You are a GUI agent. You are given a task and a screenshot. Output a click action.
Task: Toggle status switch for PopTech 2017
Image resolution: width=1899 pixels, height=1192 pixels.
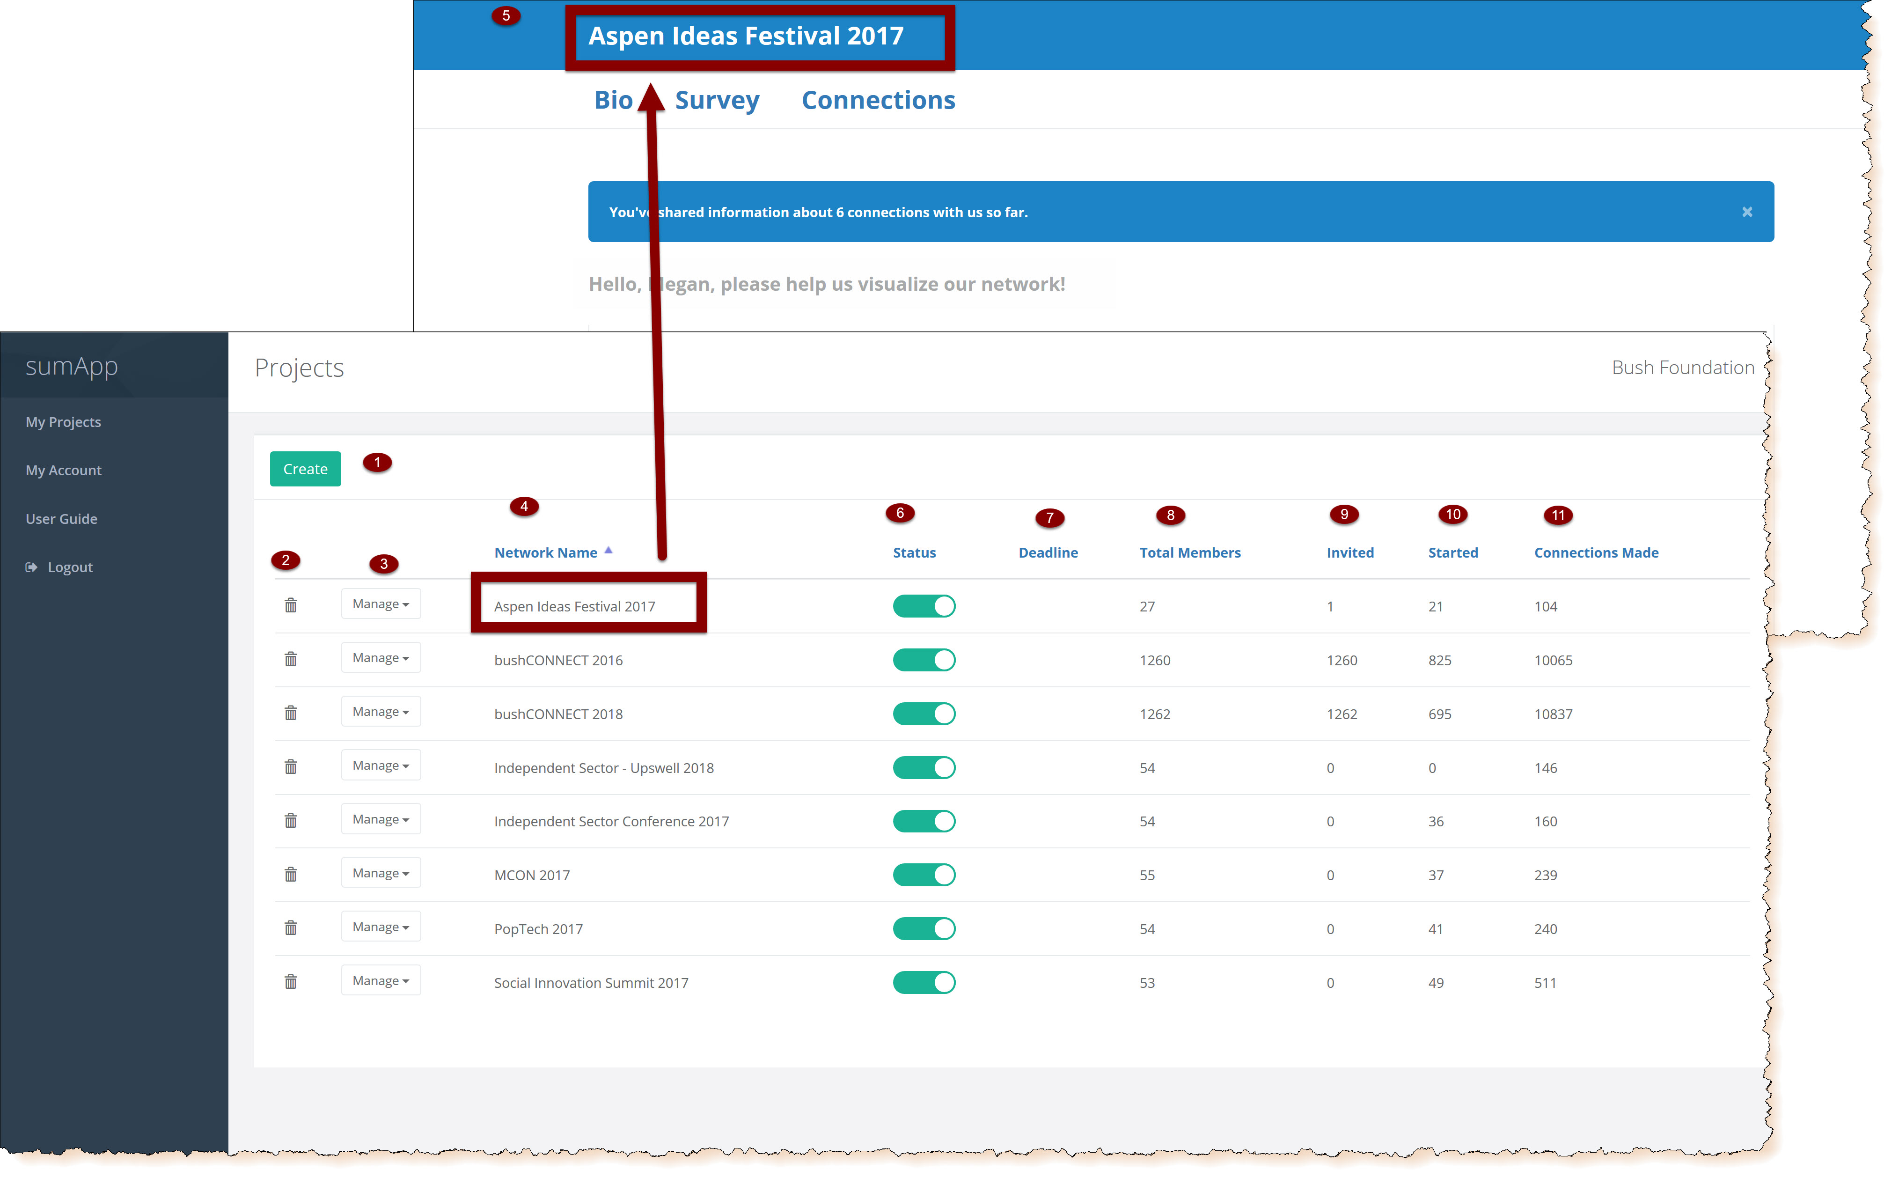point(924,929)
